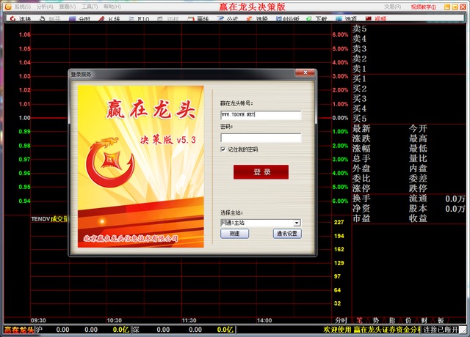Focus the 密码 password field
Viewport: 470px width, 337px height.
point(261,138)
